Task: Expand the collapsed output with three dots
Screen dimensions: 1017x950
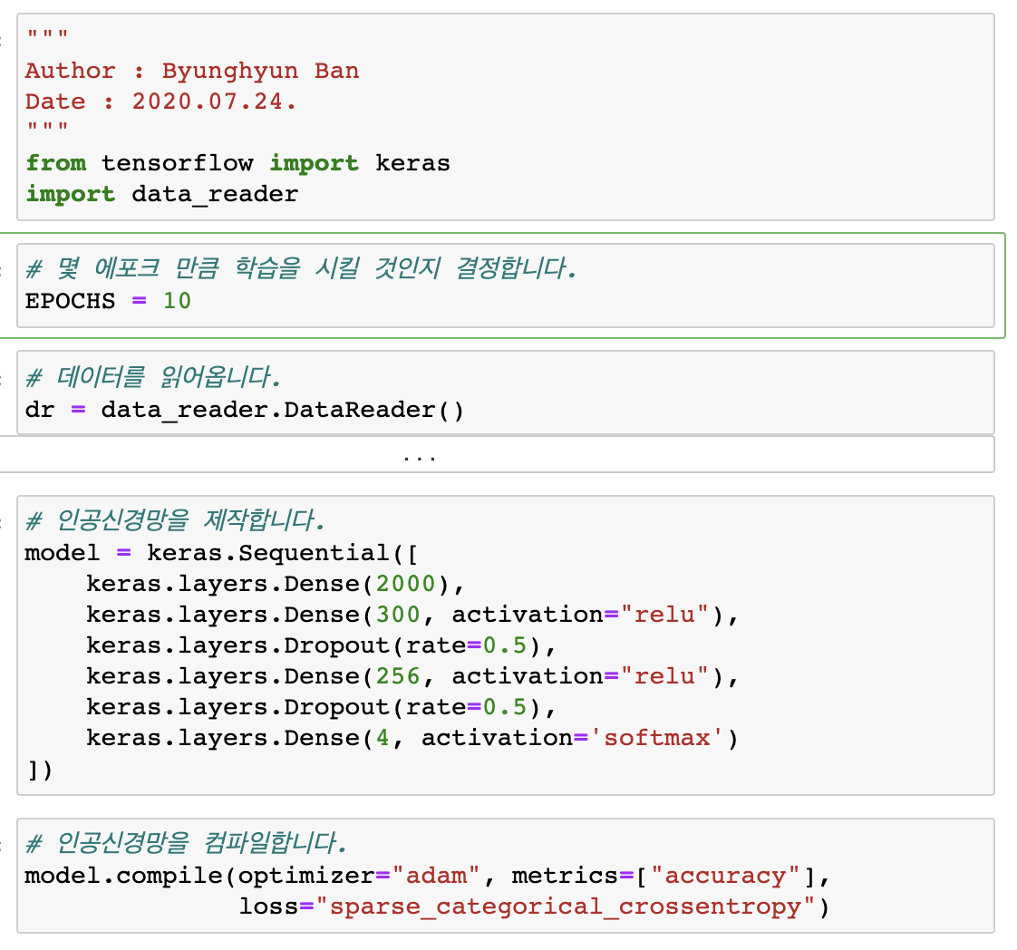Action: click(496, 454)
